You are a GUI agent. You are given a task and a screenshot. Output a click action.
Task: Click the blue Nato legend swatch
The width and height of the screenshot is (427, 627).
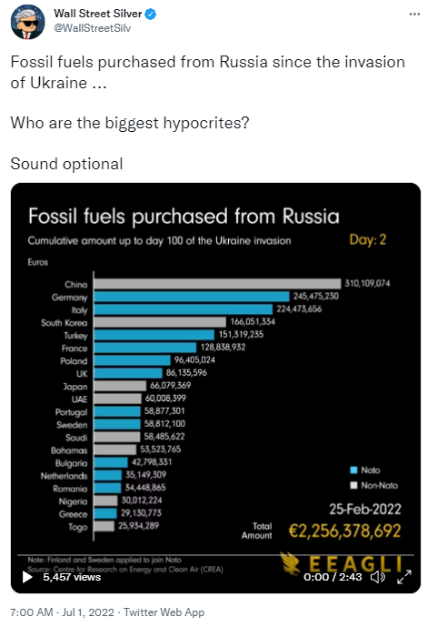coord(353,470)
